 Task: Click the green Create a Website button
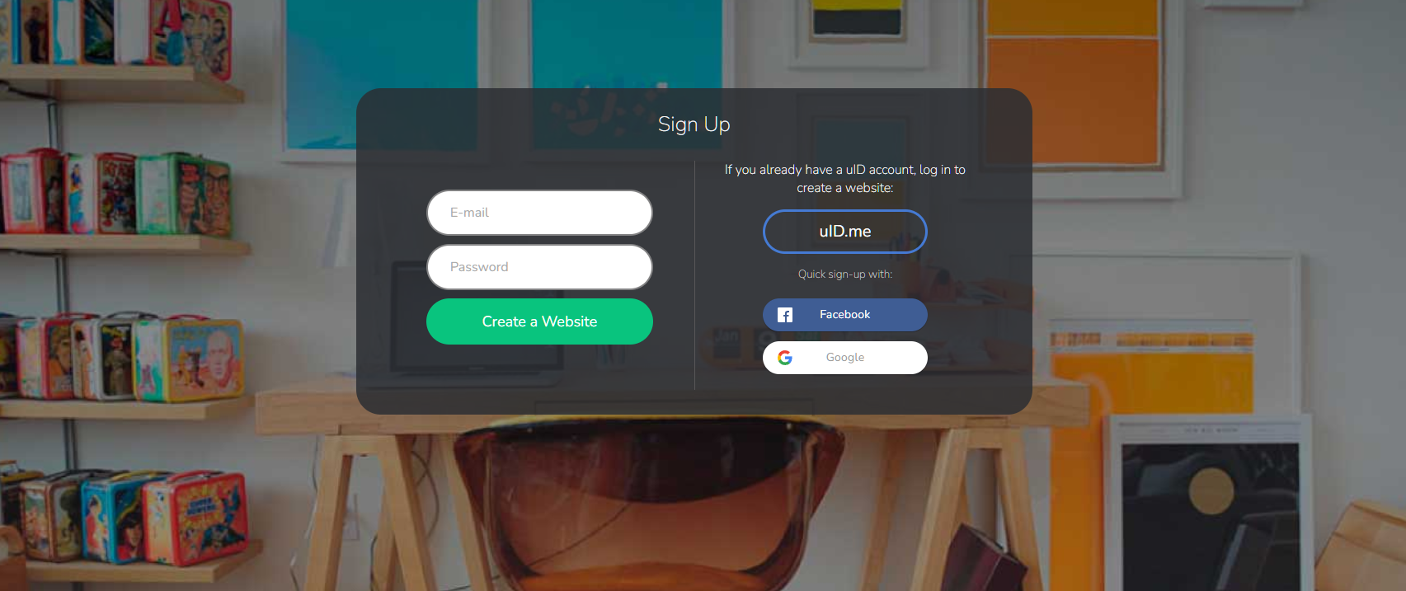(539, 321)
